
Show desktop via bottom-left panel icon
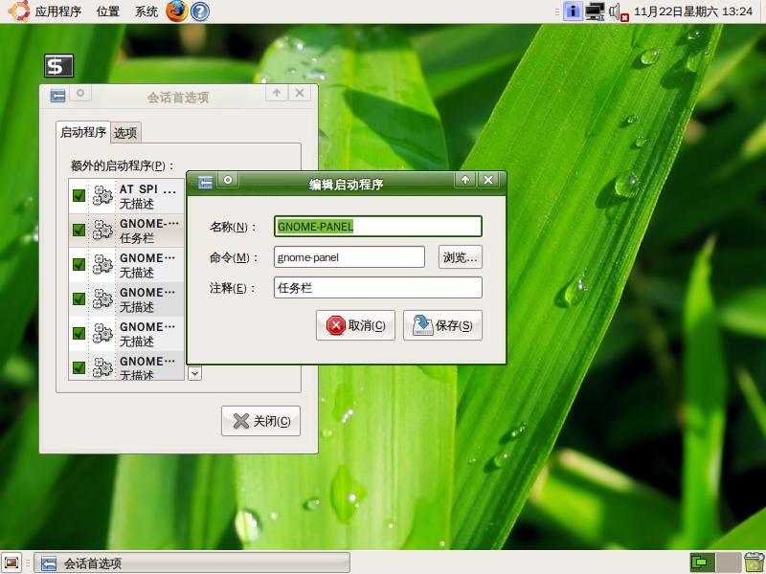tap(11, 563)
